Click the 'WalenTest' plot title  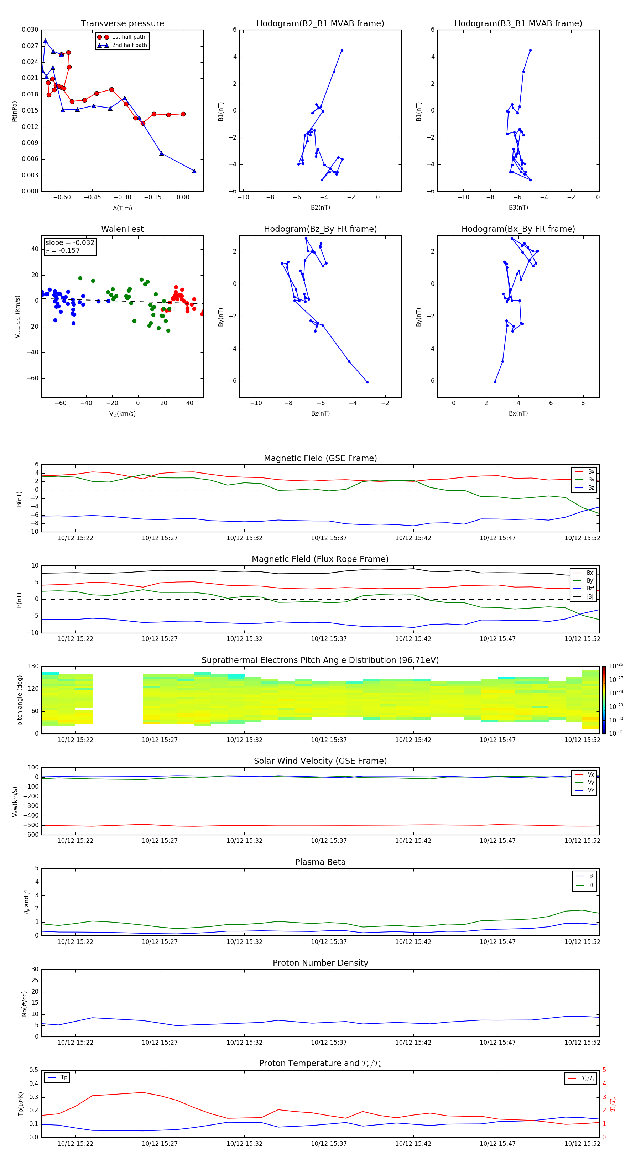click(x=122, y=229)
